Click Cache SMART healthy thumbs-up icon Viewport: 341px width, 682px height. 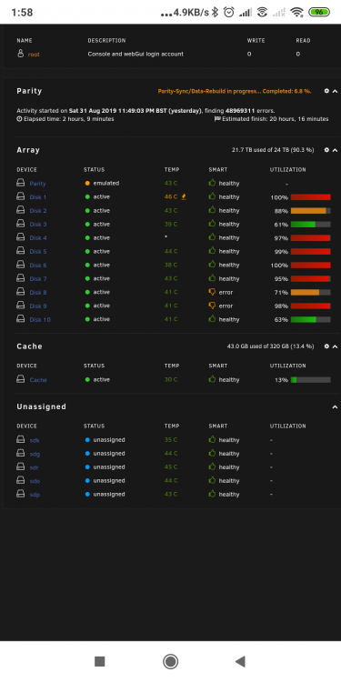pos(212,380)
